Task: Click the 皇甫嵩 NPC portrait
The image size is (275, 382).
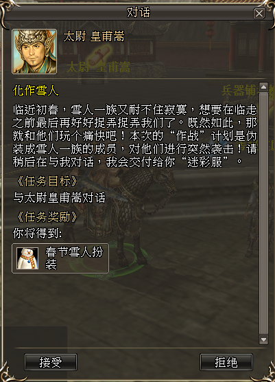Action: (x=34, y=52)
